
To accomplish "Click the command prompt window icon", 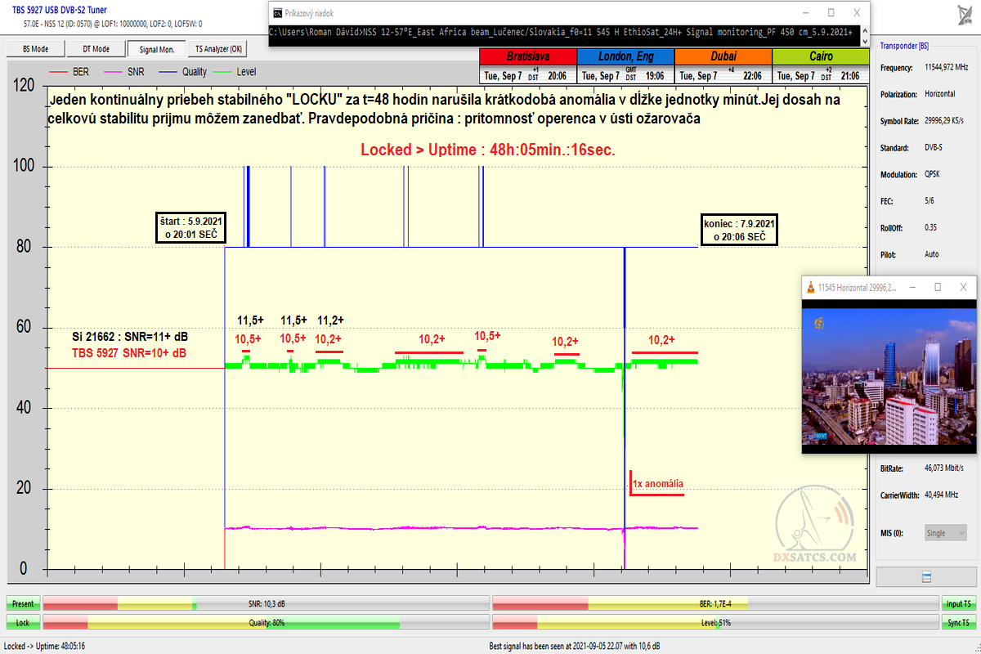I will (x=278, y=13).
